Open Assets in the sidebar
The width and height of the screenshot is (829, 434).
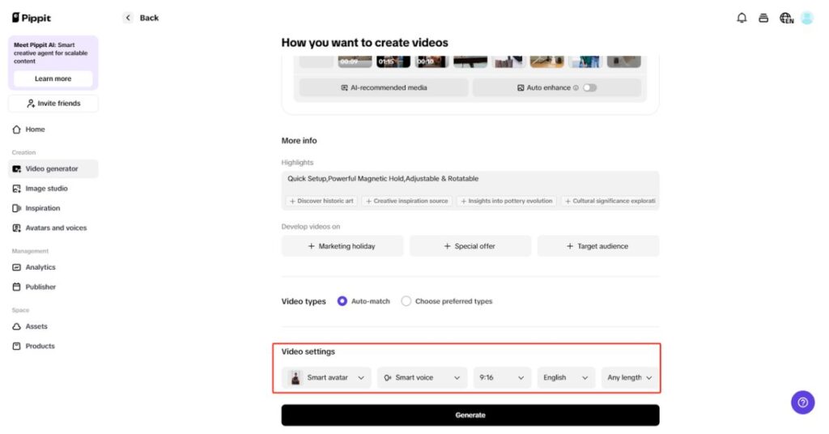[x=53, y=326]
